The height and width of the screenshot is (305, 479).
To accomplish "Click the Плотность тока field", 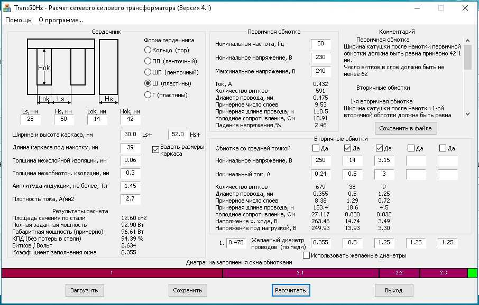I will click(x=130, y=199).
